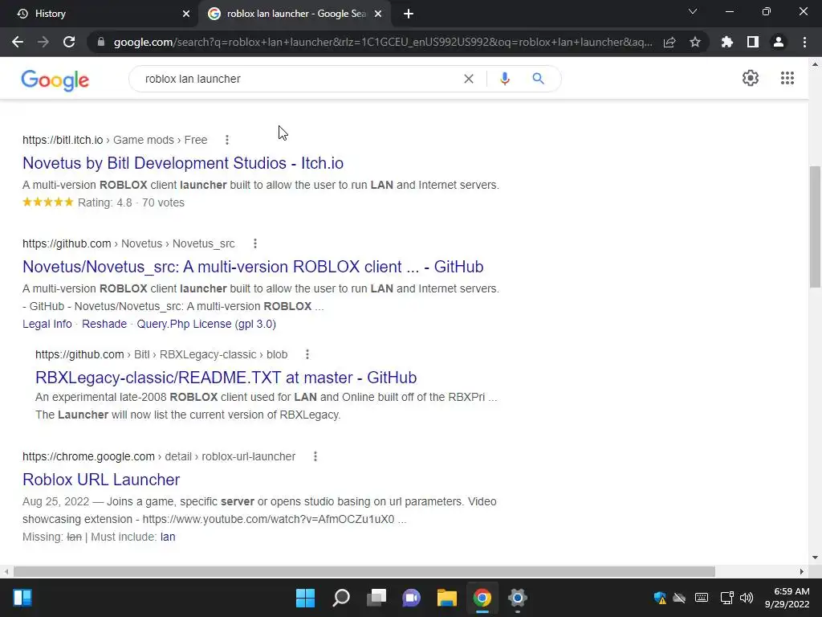View site information via the padlock icon
The width and height of the screenshot is (822, 617).
coord(101,42)
